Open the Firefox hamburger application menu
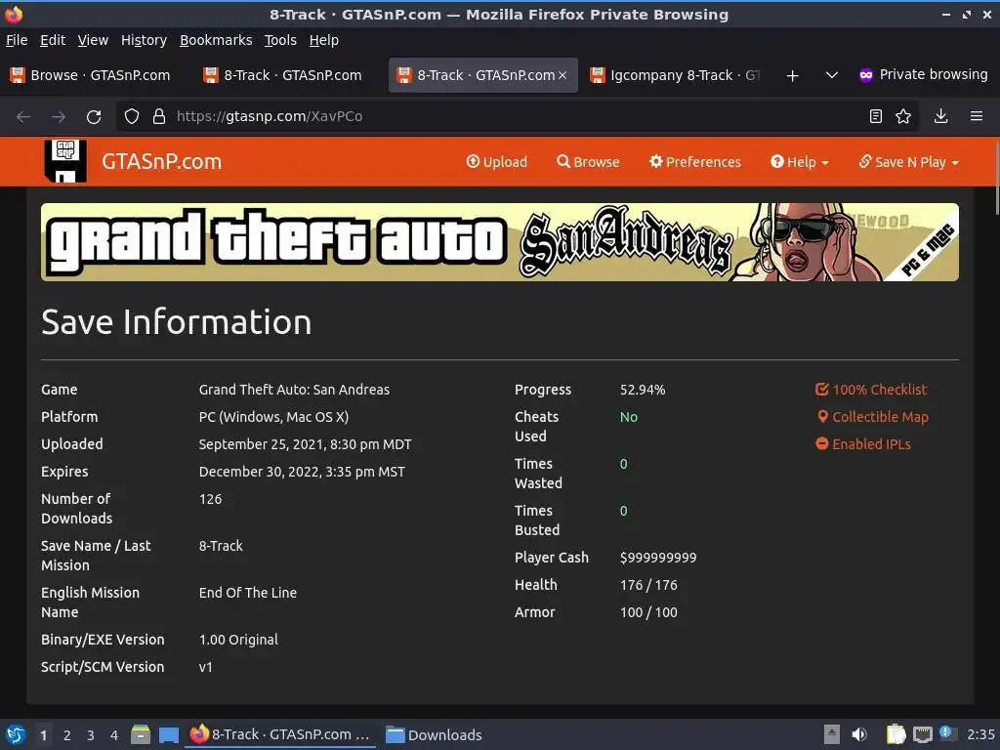1000x750 pixels. 977,116
